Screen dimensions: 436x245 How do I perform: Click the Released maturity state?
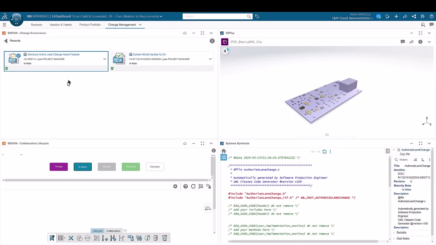(131, 167)
